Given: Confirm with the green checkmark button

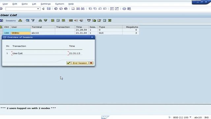Looking at the screenshot, I should click(69, 63).
